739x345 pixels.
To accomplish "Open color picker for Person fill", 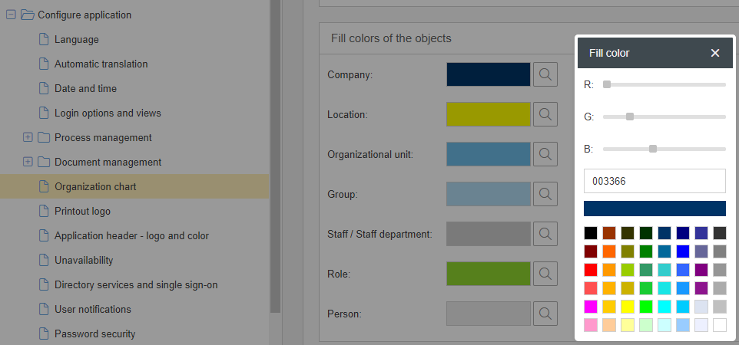I will click(x=545, y=314).
